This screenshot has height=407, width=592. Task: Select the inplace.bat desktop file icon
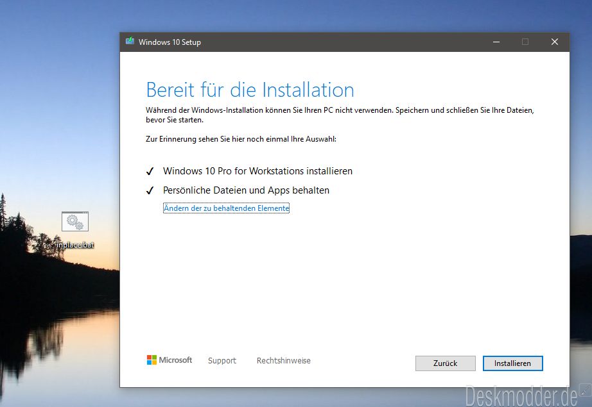coord(75,222)
